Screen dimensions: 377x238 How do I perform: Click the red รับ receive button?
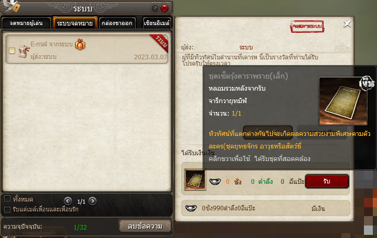pos(327,181)
